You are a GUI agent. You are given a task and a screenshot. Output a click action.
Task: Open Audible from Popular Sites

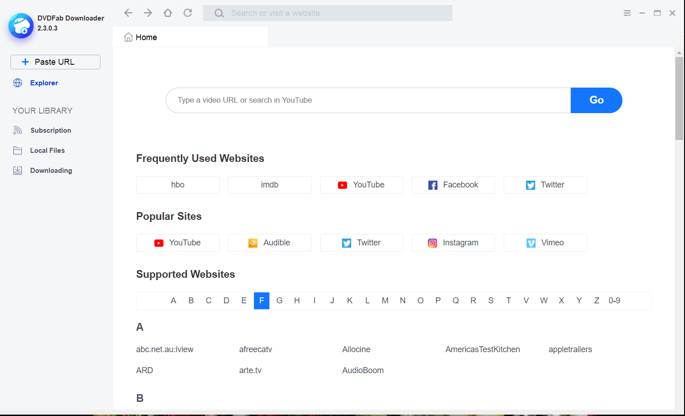[x=269, y=243]
